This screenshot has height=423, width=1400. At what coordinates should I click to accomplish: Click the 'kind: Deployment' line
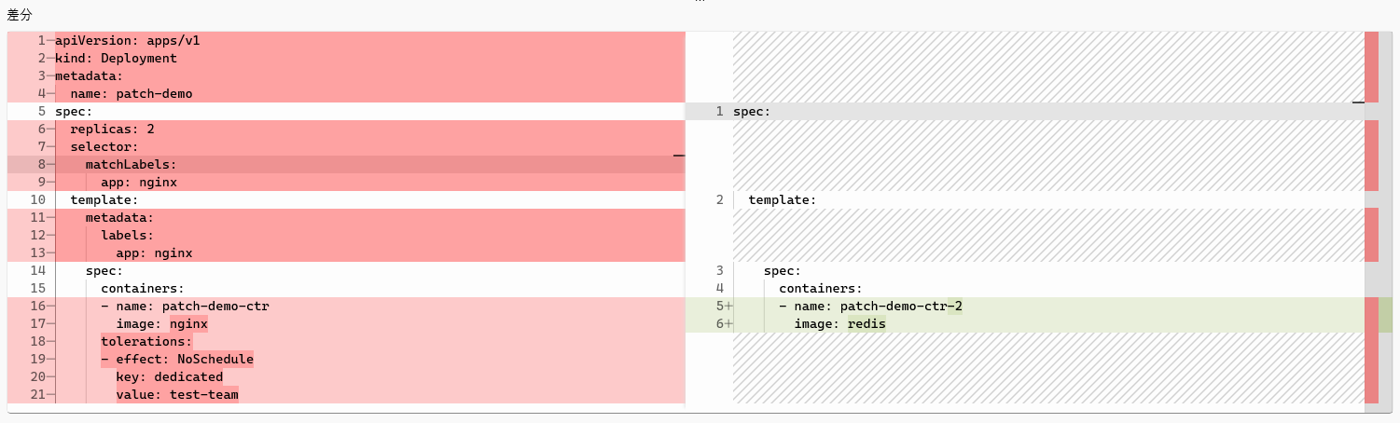[x=116, y=59]
